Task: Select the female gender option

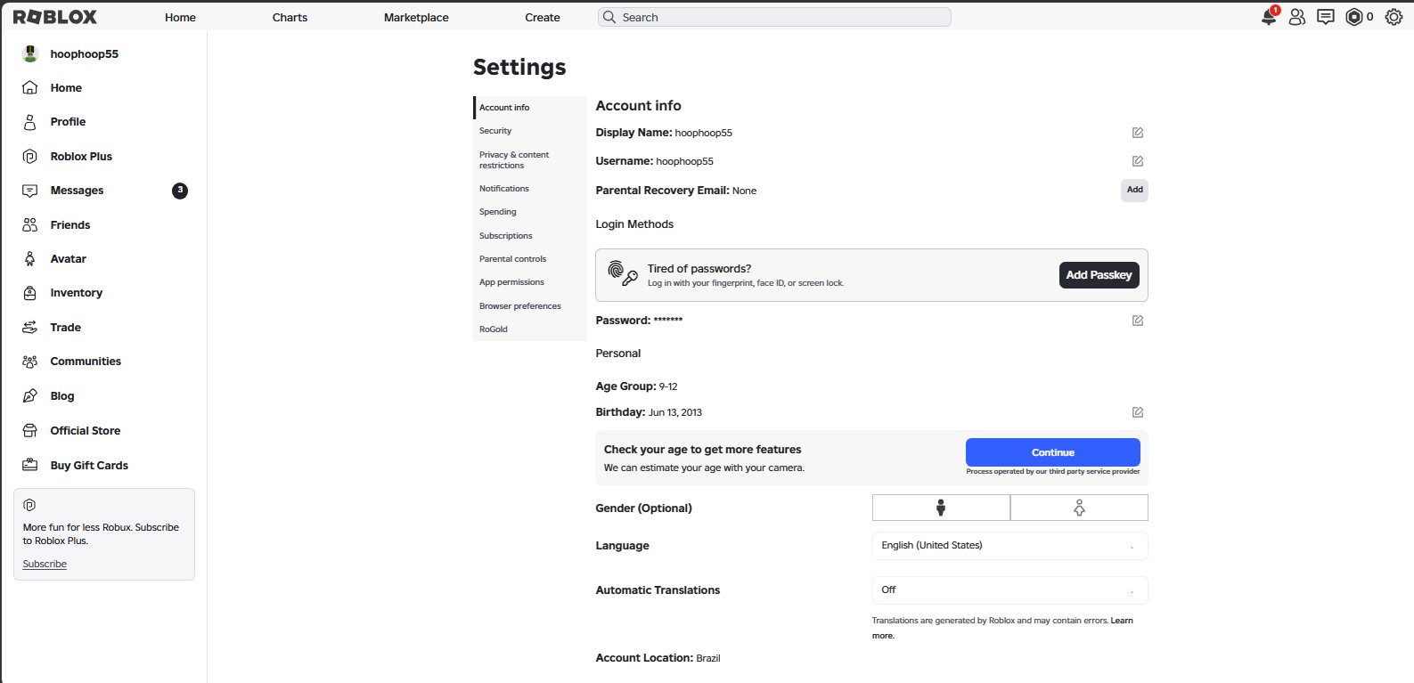Action: tap(1079, 508)
